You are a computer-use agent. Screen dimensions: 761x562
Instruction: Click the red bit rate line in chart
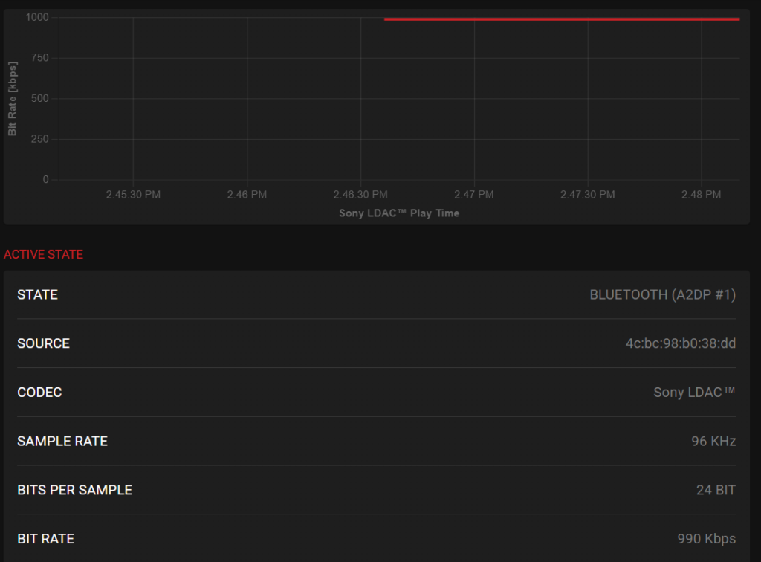(561, 19)
